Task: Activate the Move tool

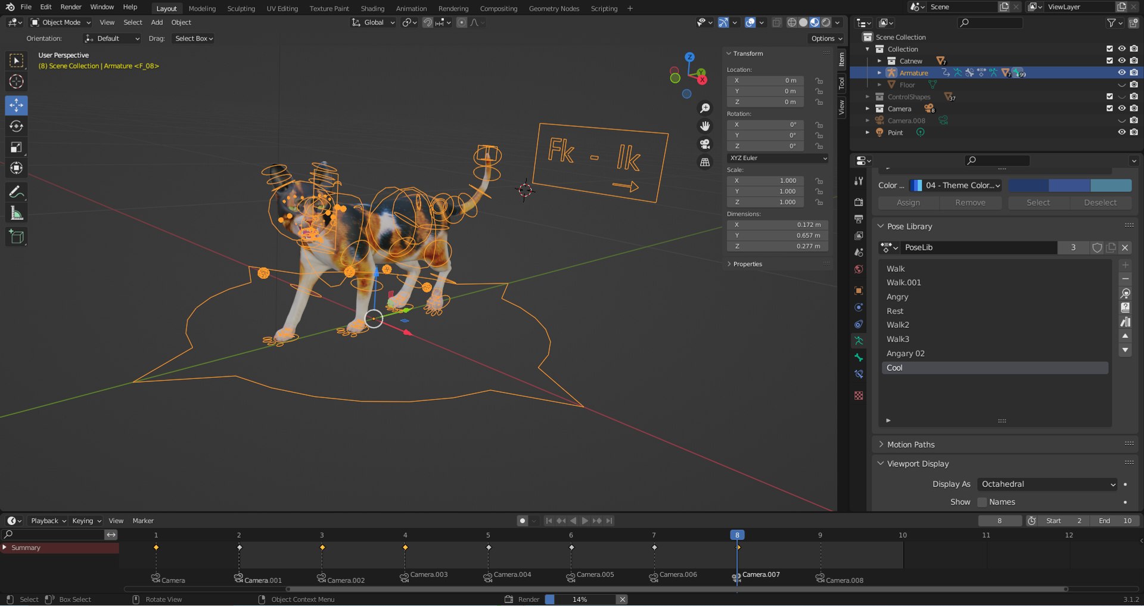Action: click(16, 105)
